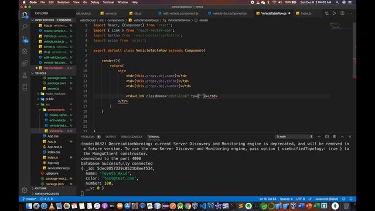
Task: Open the terminal selector dropdown showing node
Action: [294, 137]
